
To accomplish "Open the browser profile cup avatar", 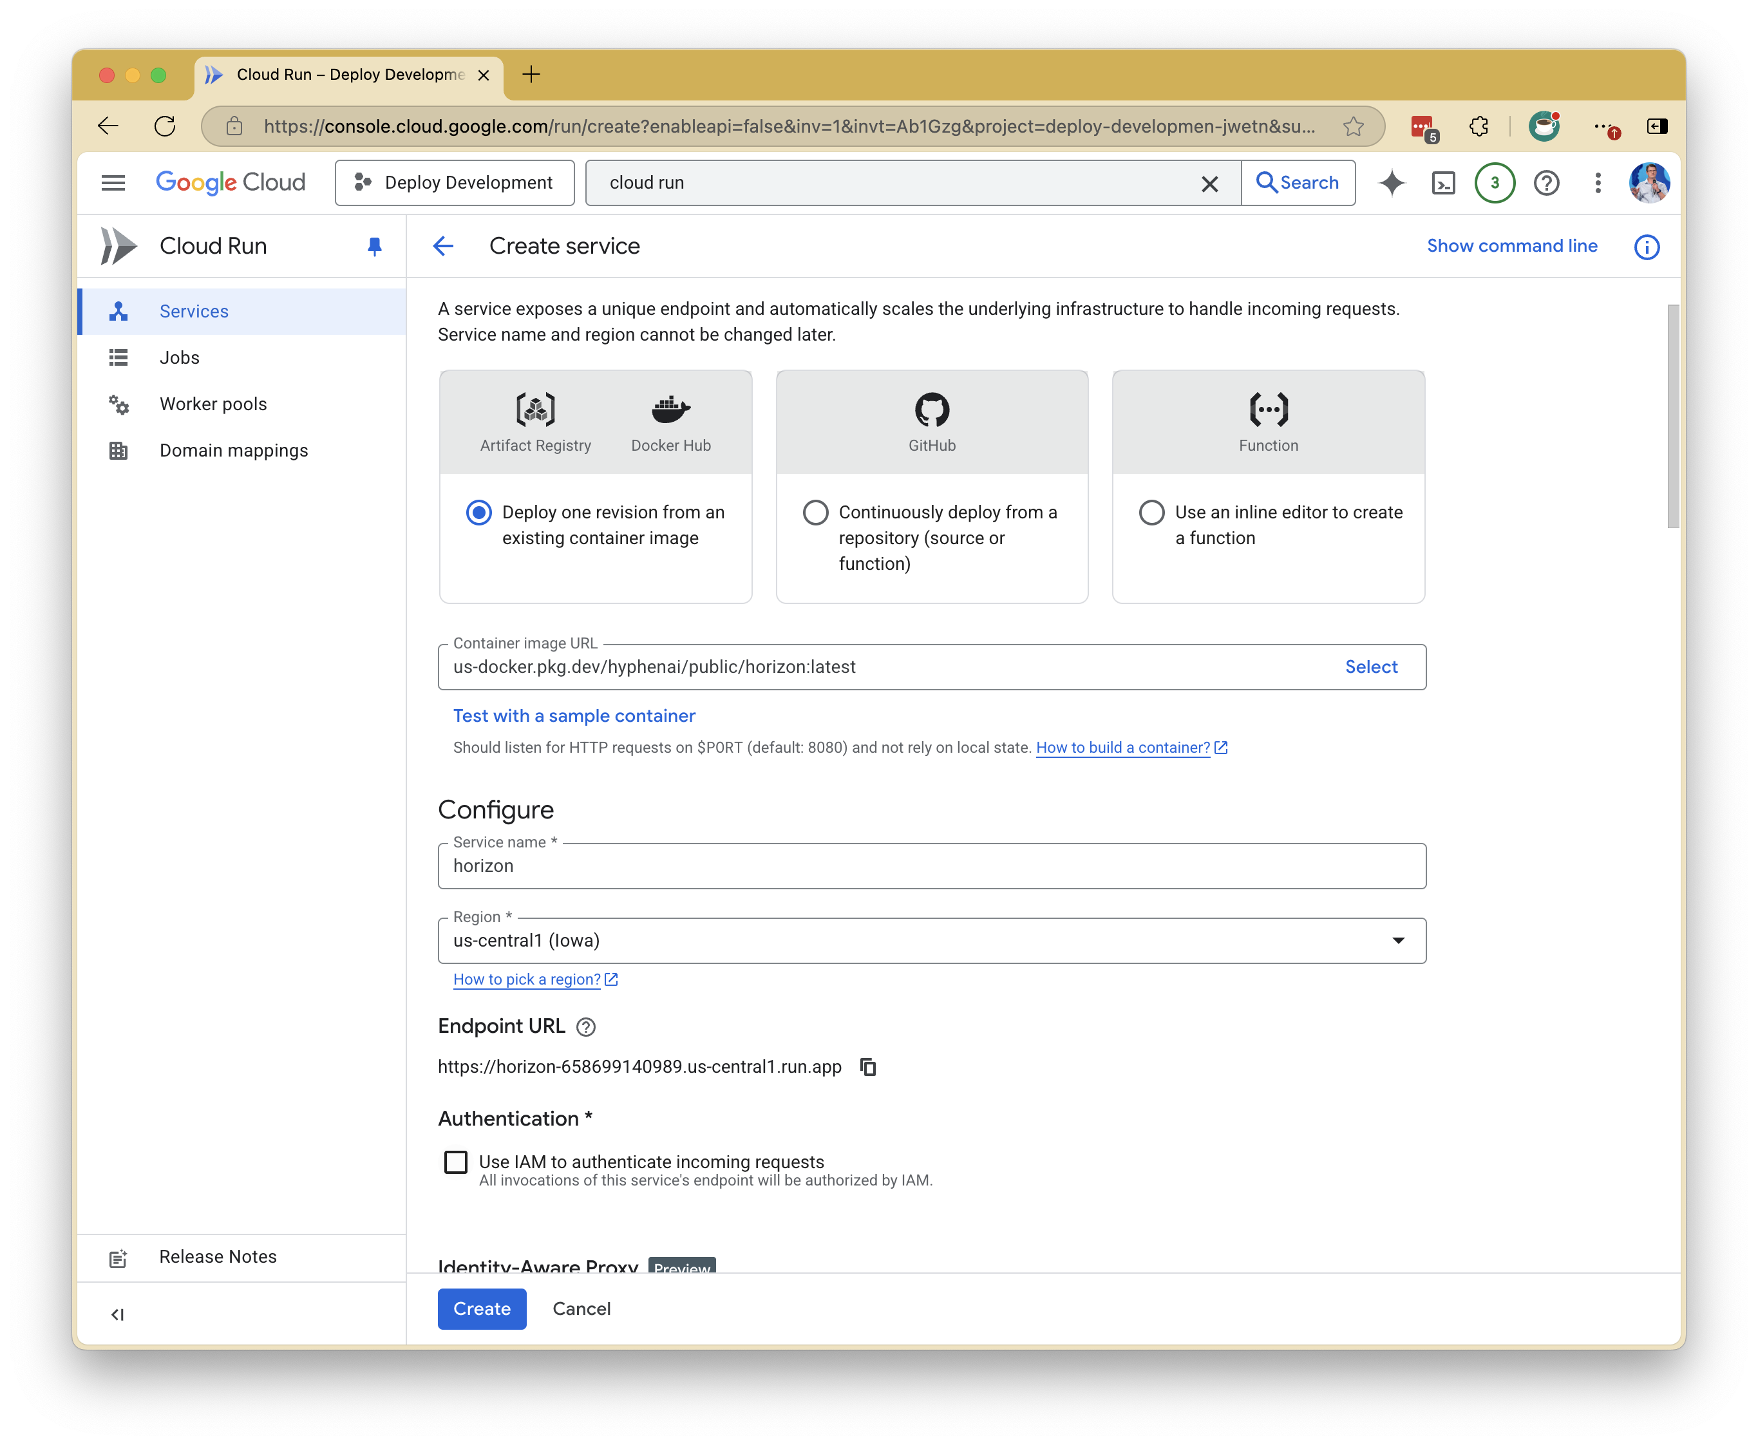I will point(1544,126).
